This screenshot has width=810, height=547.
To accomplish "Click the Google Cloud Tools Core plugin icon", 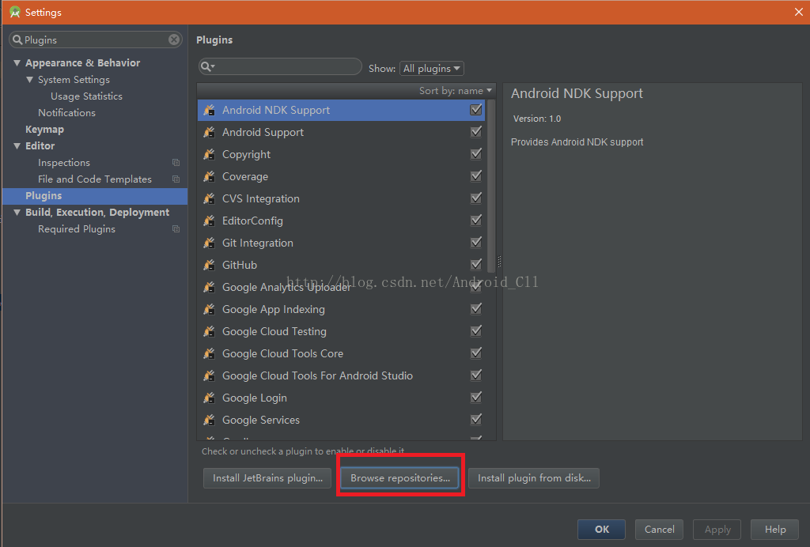I will (x=209, y=353).
